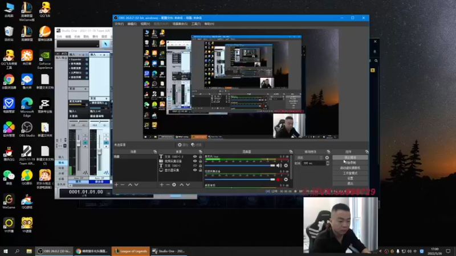
Task: Move scene up with the up arrow in Scenes panel
Action: tap(130, 184)
